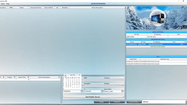Select the Test Public Server network row
Image resolution: width=187 pixels, height=105 pixels.
pos(157,44)
